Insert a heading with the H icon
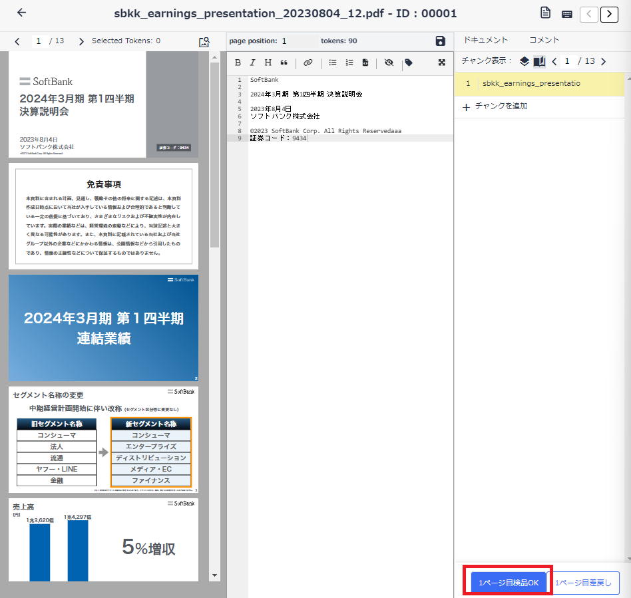Screen dimensions: 631x598 coord(268,63)
